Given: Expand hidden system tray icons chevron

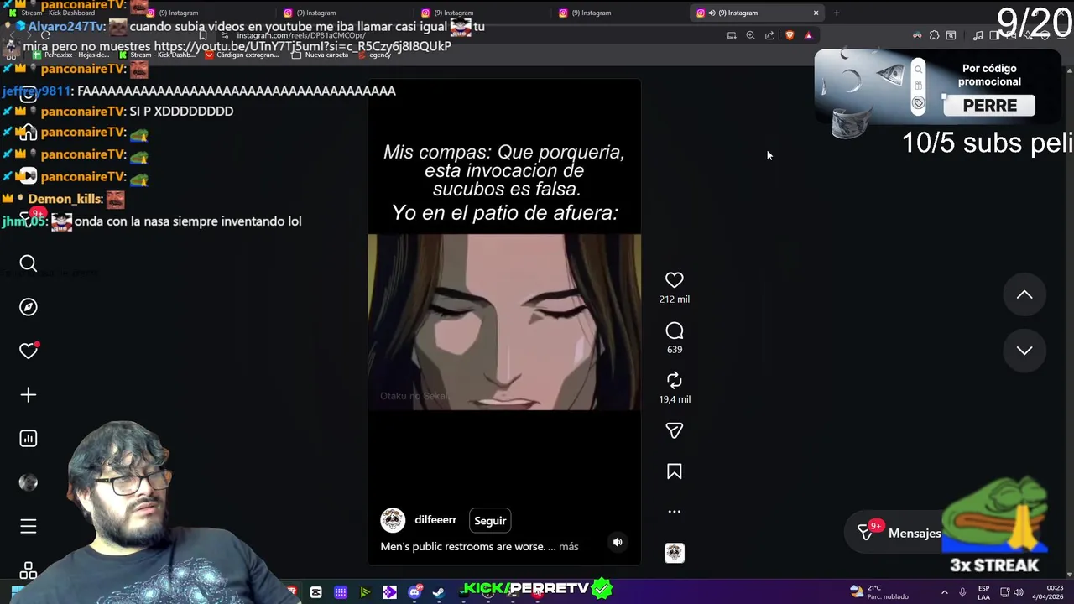Looking at the screenshot, I should [x=944, y=592].
